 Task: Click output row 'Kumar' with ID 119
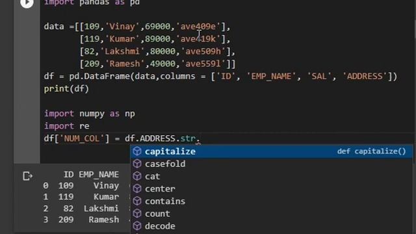(x=81, y=197)
